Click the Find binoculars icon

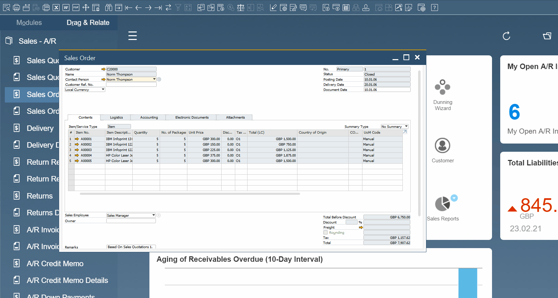tap(108, 8)
